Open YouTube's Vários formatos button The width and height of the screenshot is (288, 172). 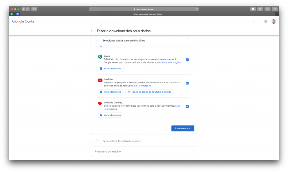111,92
